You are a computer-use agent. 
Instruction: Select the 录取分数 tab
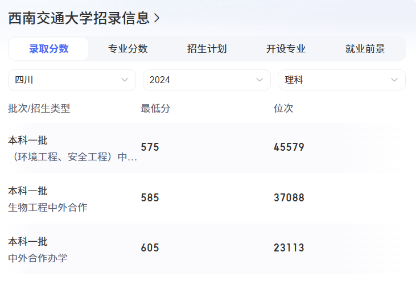(48, 49)
